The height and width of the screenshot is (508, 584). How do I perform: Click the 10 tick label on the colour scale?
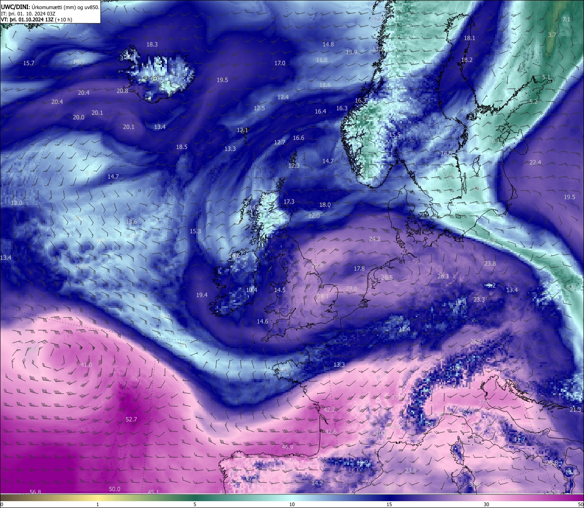click(292, 504)
